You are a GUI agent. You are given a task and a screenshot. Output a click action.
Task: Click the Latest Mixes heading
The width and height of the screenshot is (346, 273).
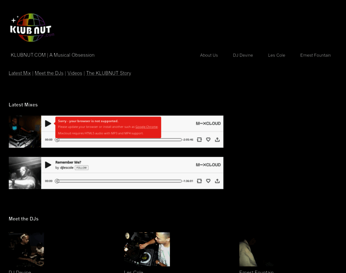23,105
